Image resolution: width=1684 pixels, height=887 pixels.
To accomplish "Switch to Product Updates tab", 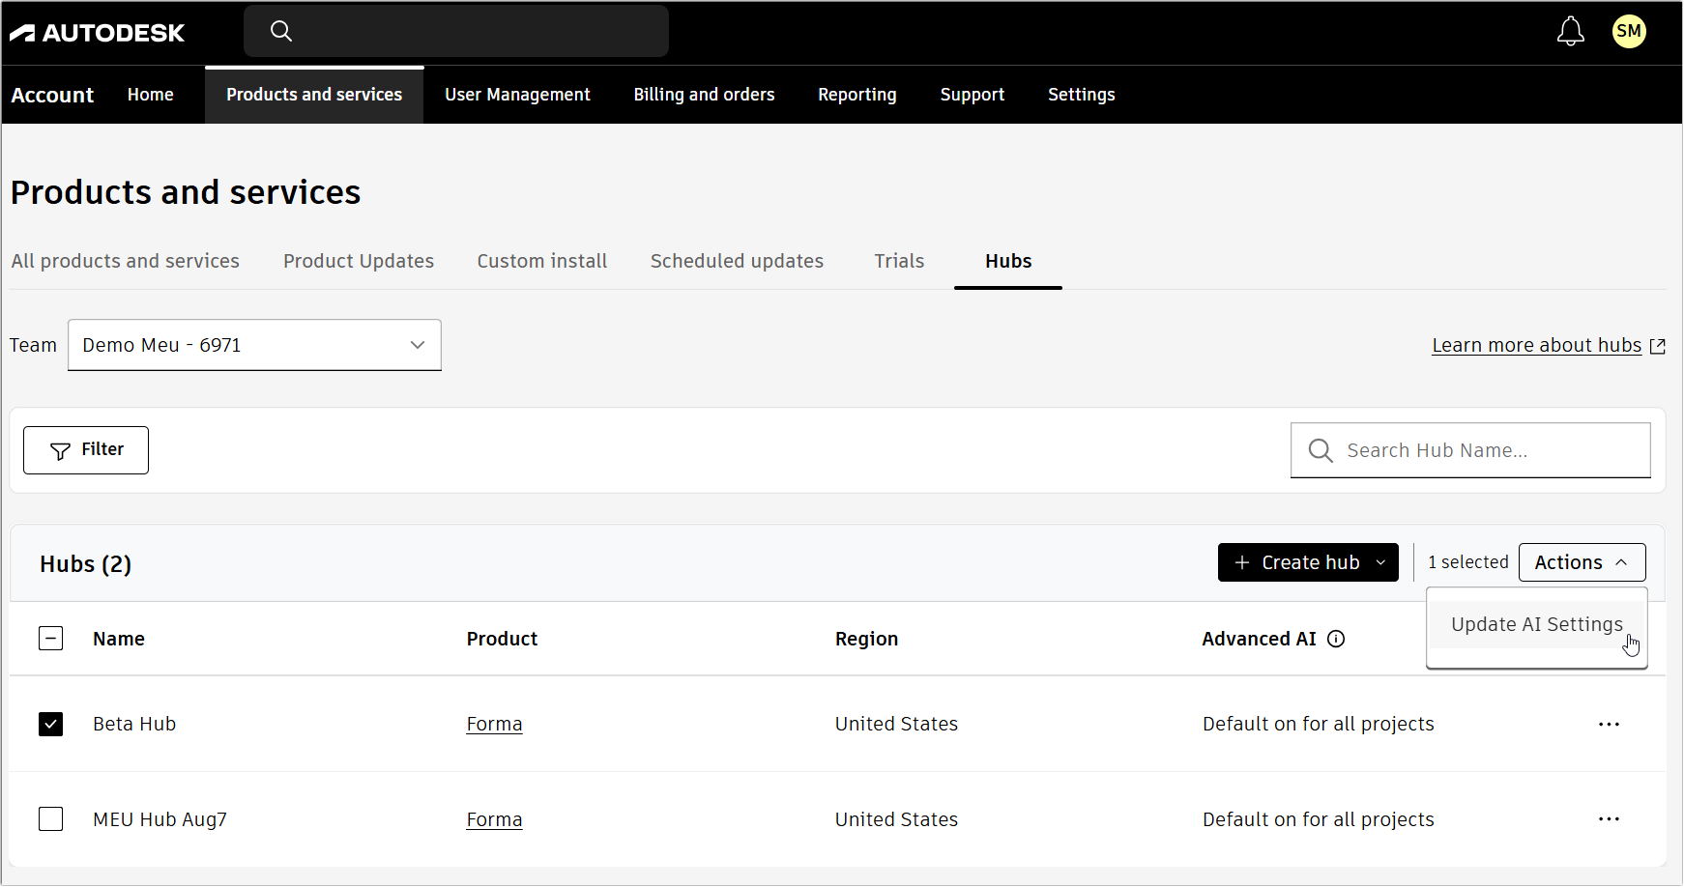I will point(359,261).
